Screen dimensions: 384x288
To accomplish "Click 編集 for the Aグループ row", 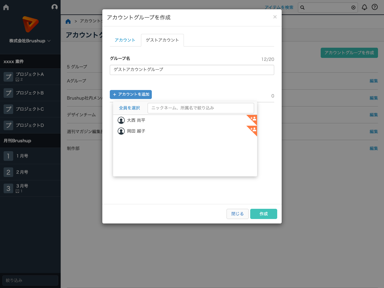I will [x=374, y=81].
